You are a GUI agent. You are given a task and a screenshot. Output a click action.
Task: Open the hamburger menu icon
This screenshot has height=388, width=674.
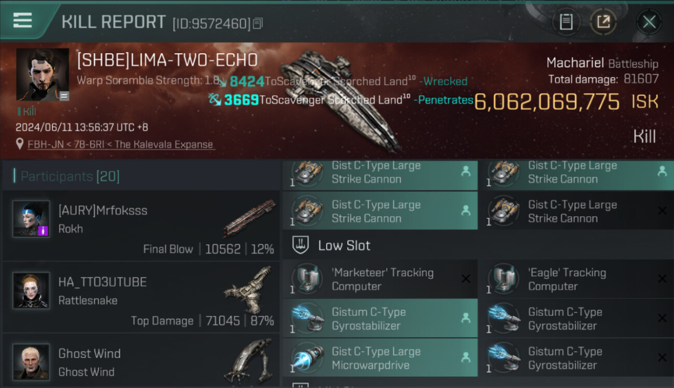[22, 21]
